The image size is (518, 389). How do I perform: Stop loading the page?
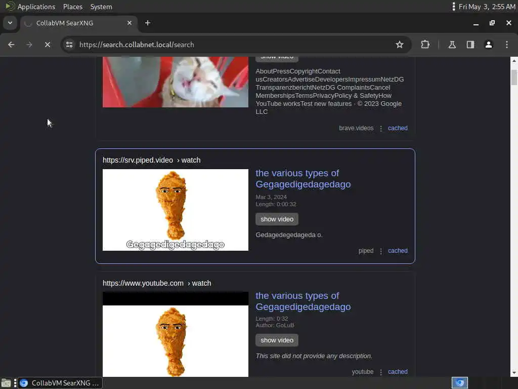coord(48,45)
